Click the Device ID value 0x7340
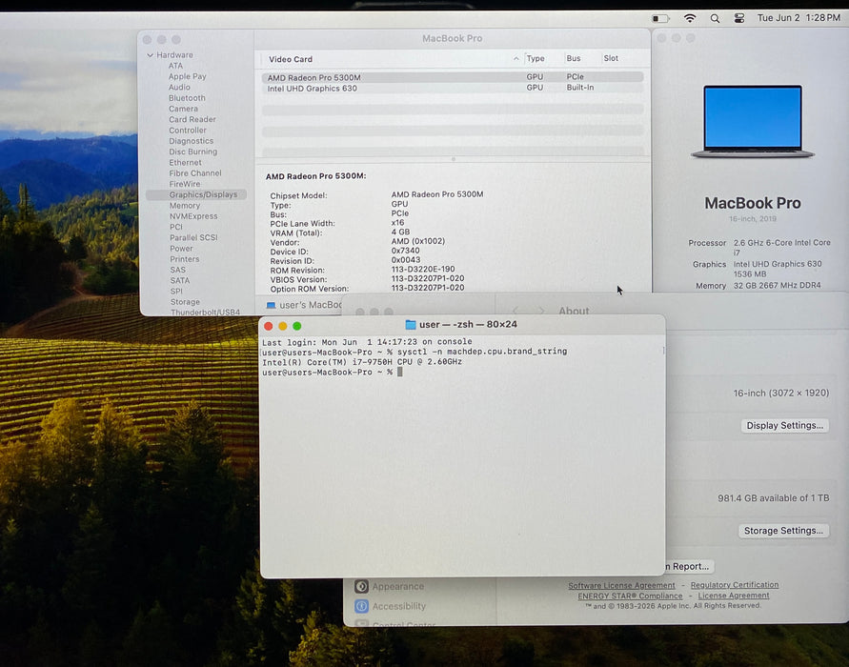The width and height of the screenshot is (849, 667). [x=406, y=251]
